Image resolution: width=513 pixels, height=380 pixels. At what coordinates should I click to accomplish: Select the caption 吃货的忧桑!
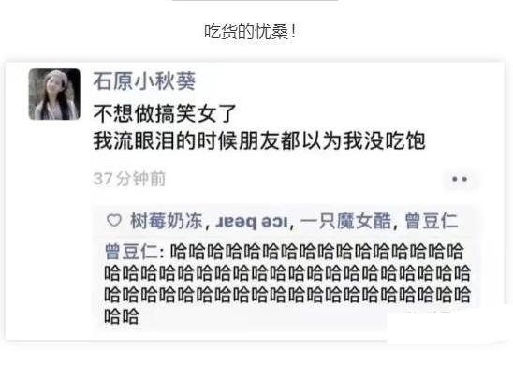click(x=250, y=32)
